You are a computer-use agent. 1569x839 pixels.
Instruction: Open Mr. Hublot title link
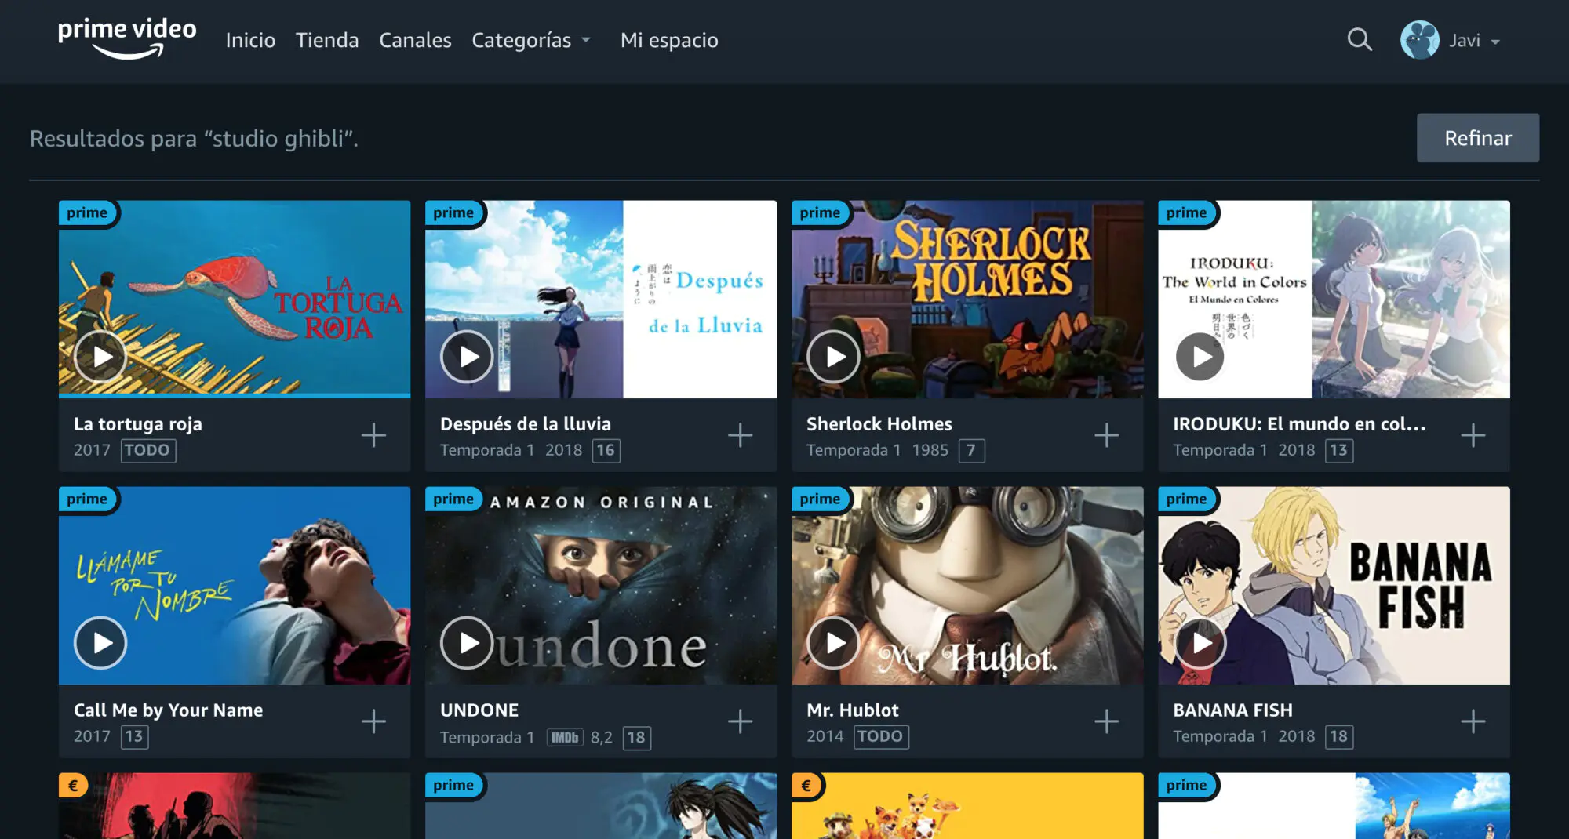click(853, 710)
